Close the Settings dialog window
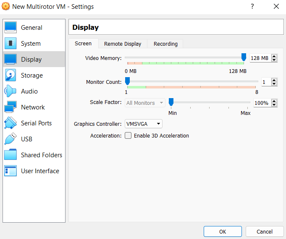Screen dimensions: 286x239 [x=276, y=6]
